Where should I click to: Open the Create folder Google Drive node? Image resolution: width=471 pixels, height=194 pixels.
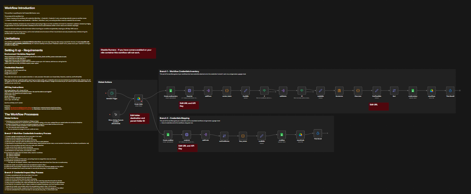[139, 99]
